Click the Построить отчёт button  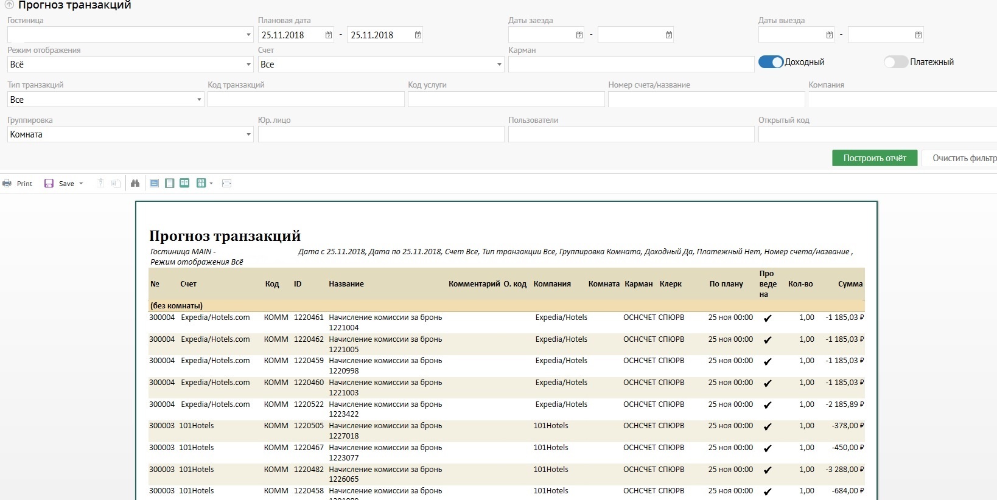tap(874, 158)
